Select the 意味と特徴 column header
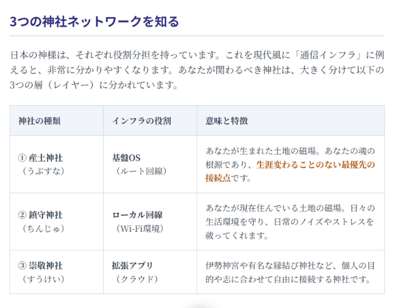 coord(290,121)
